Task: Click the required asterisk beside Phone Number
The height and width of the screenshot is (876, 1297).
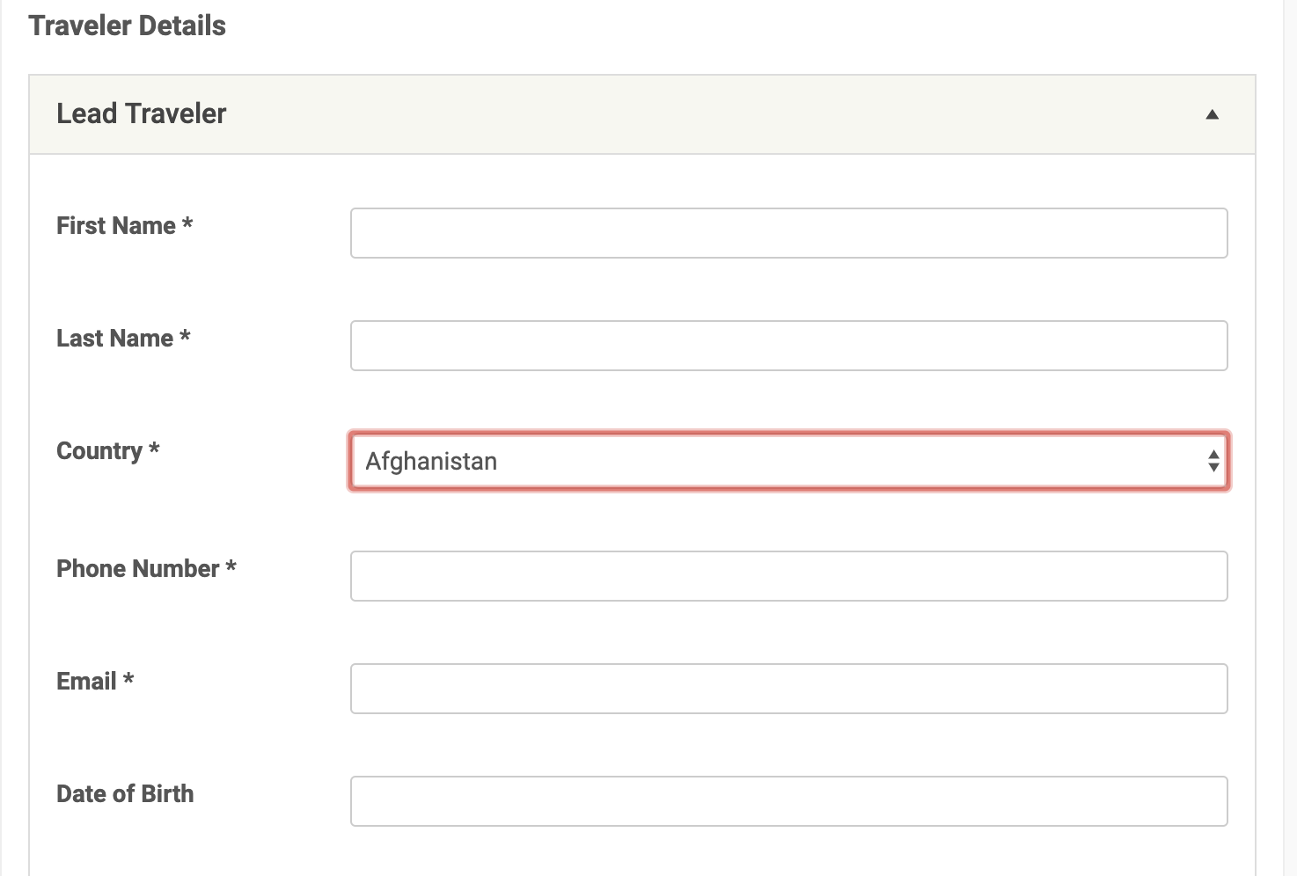Action: (231, 567)
